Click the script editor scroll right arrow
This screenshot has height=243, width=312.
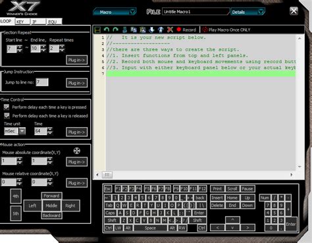[x=292, y=175]
